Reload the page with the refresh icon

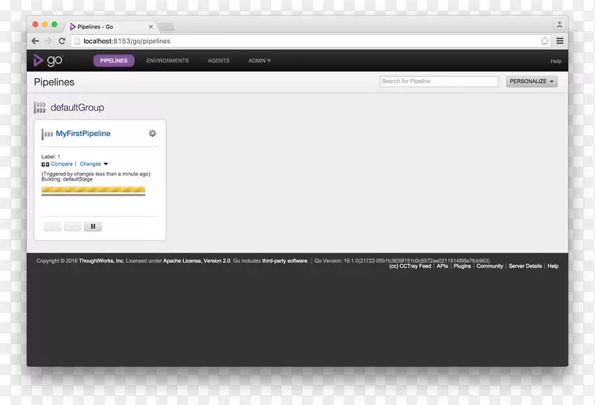pos(62,41)
